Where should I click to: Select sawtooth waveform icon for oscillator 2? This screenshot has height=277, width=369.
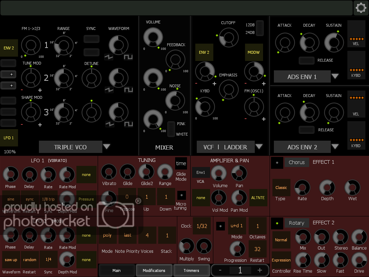[109, 90]
